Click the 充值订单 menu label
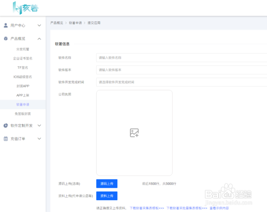 point(18,139)
